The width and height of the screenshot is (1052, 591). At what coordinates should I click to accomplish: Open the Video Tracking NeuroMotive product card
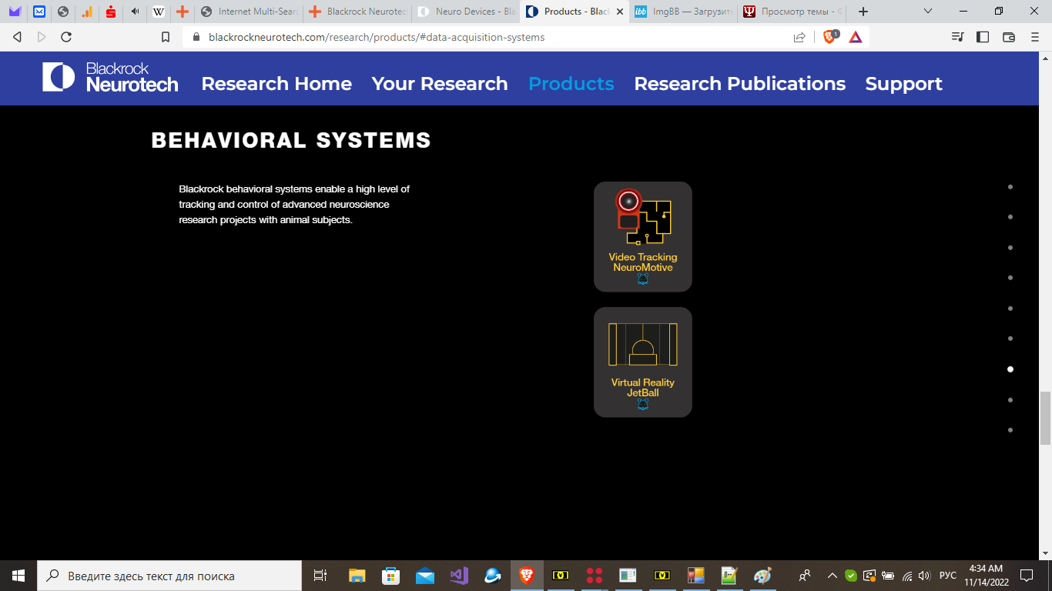[x=643, y=237]
